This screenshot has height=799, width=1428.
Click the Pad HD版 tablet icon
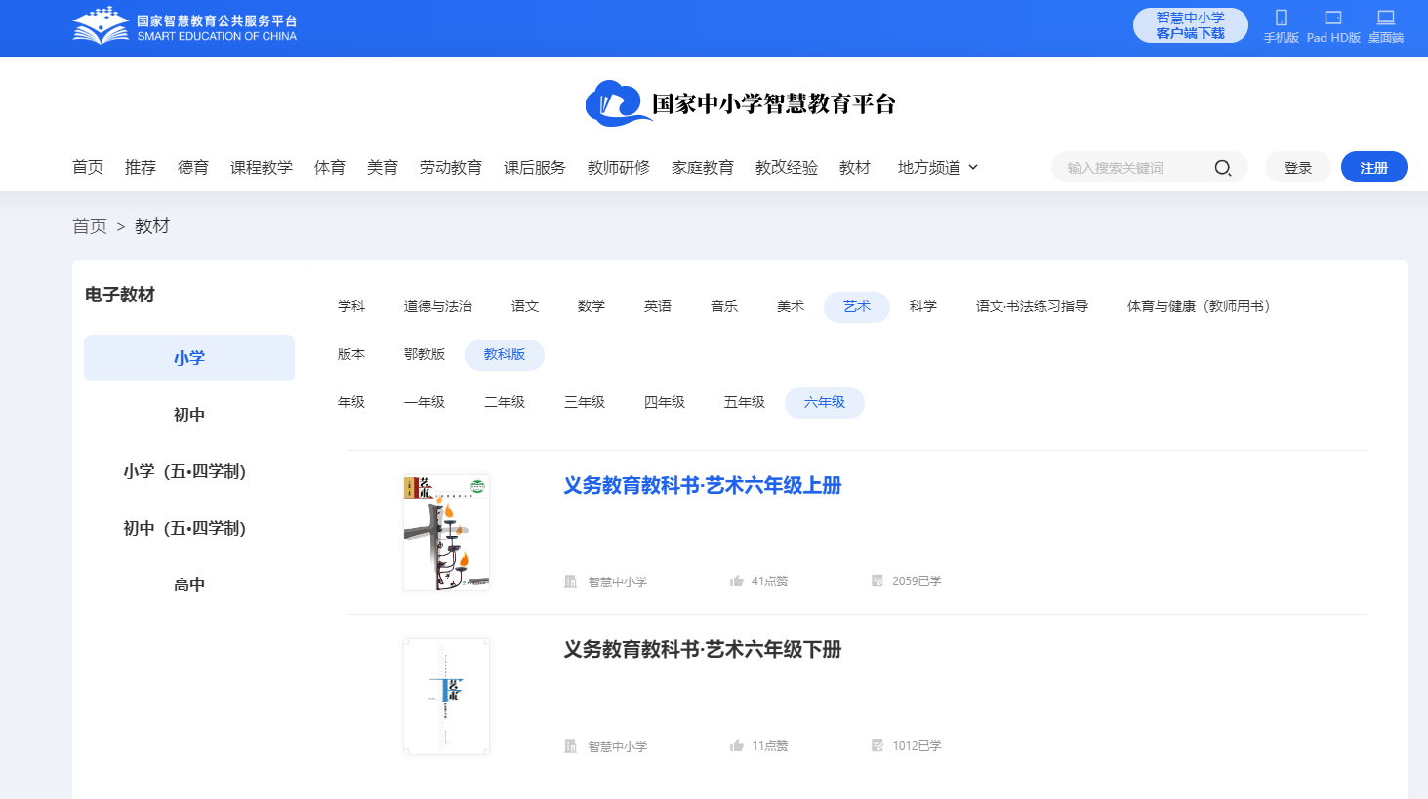tap(1332, 19)
